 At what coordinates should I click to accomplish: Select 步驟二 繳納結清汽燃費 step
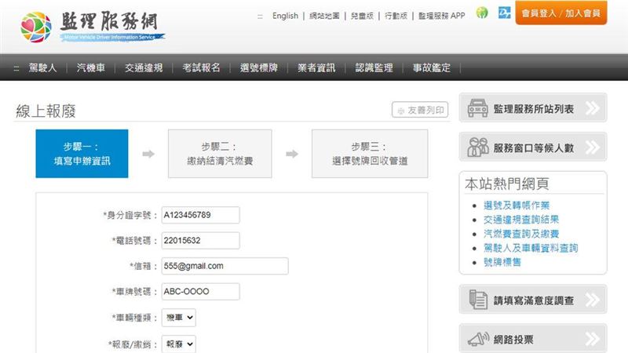220,153
